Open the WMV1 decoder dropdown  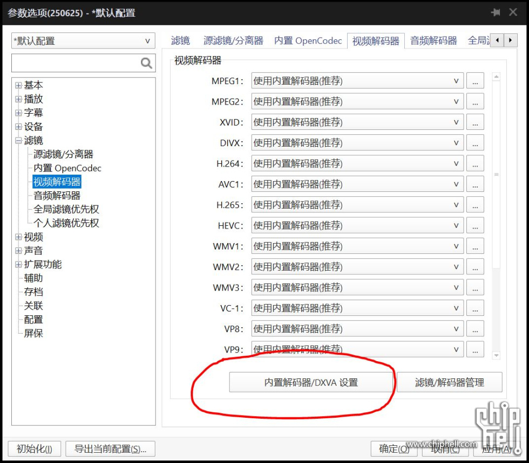point(357,246)
